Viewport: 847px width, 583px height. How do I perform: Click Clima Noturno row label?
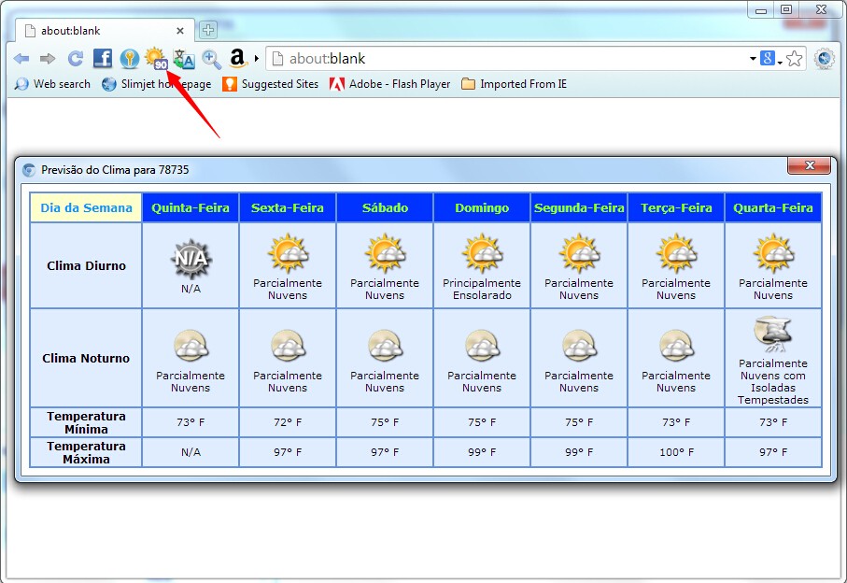86,358
